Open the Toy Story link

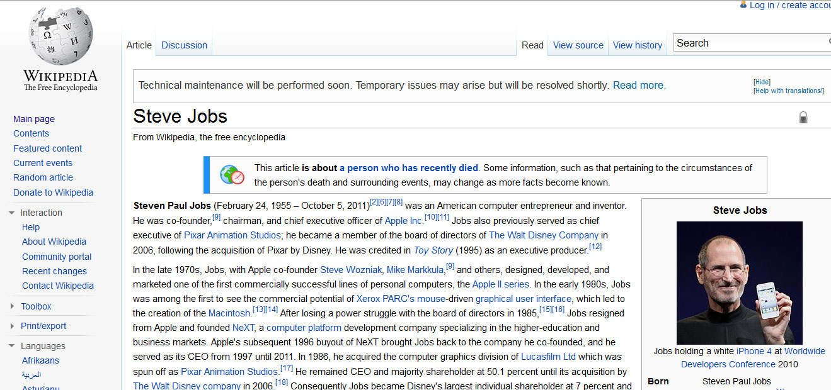click(433, 250)
